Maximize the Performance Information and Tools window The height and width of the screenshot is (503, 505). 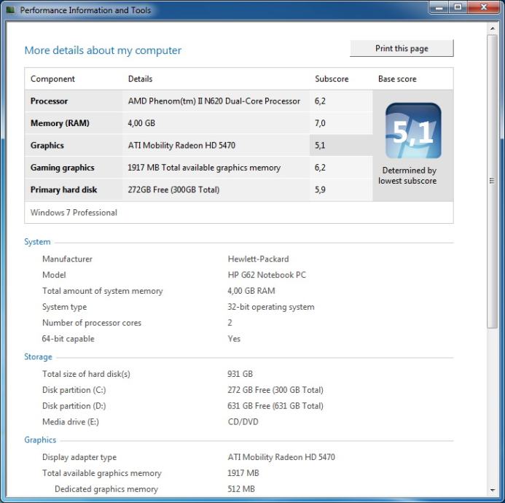tap(458, 8)
